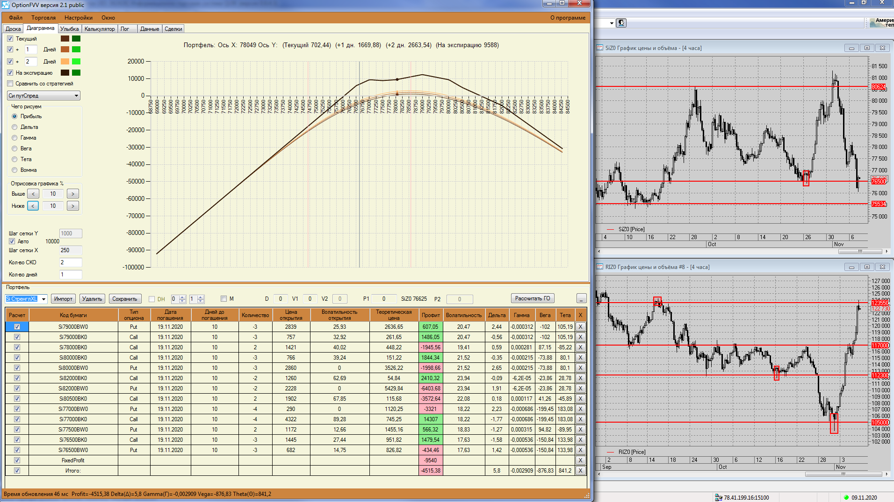Increase the Выше plot percentage with right arrow
The width and height of the screenshot is (894, 502).
72,194
